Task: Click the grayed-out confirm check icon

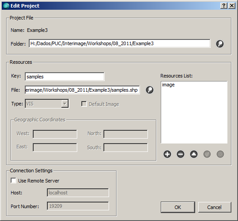Action: 207,154
